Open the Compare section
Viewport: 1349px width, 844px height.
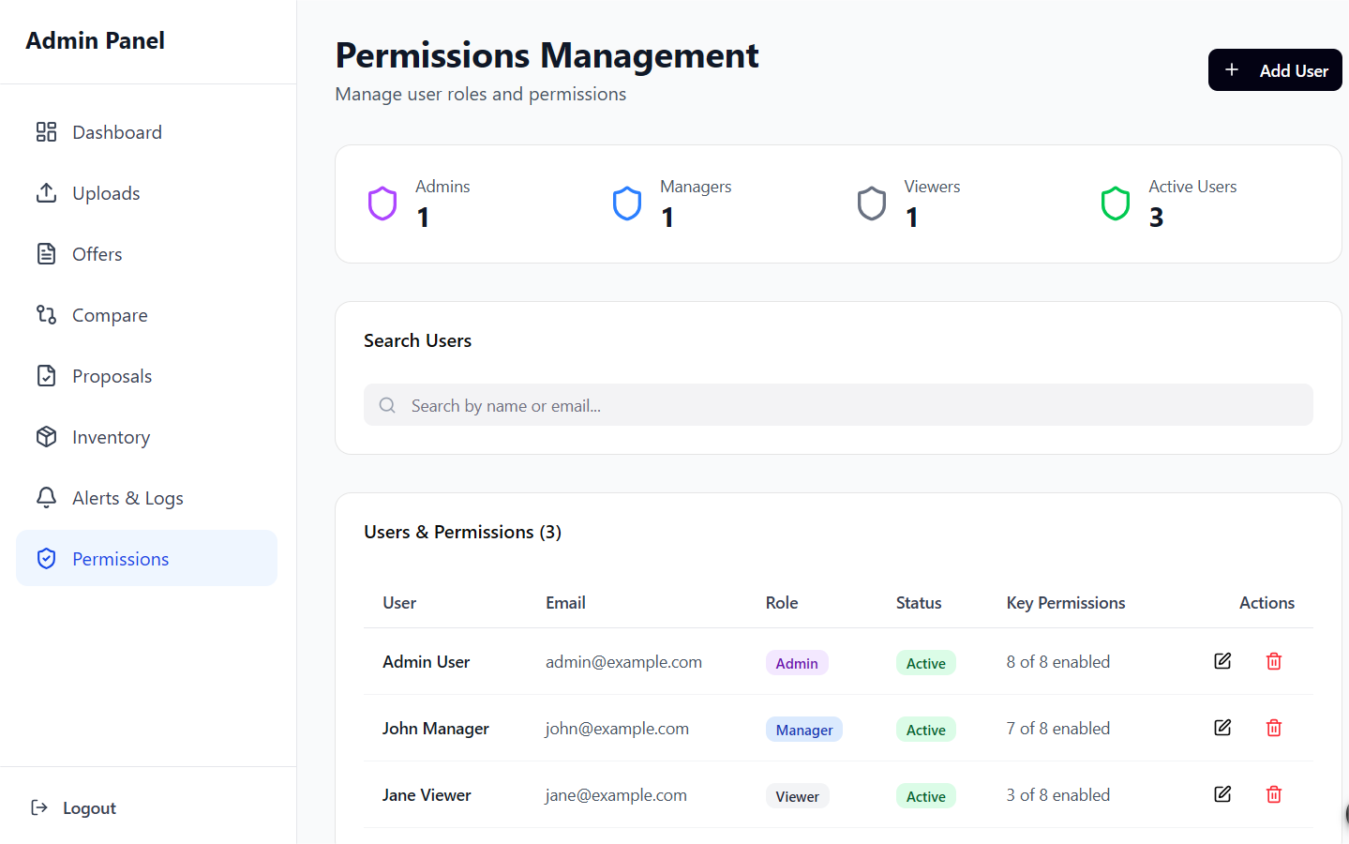[x=110, y=315]
